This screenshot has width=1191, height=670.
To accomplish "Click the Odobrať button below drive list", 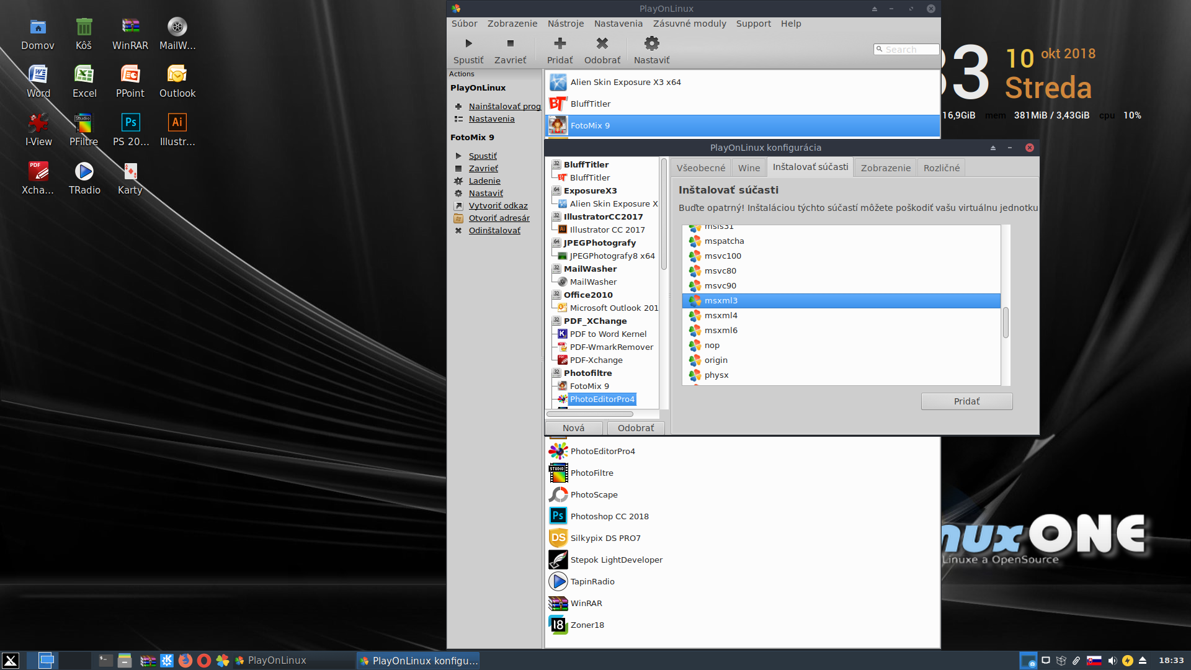I will pos(636,428).
